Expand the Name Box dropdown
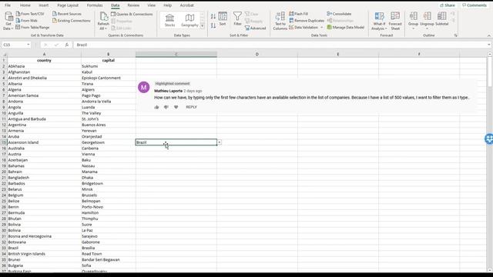This screenshot has width=493, height=277. pyautogui.click(x=29, y=45)
